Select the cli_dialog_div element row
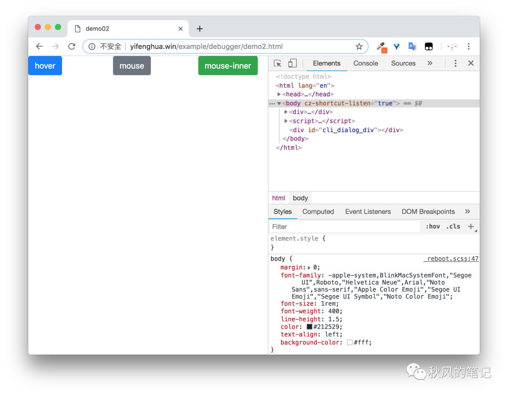The height and width of the screenshot is (395, 508). click(x=346, y=130)
